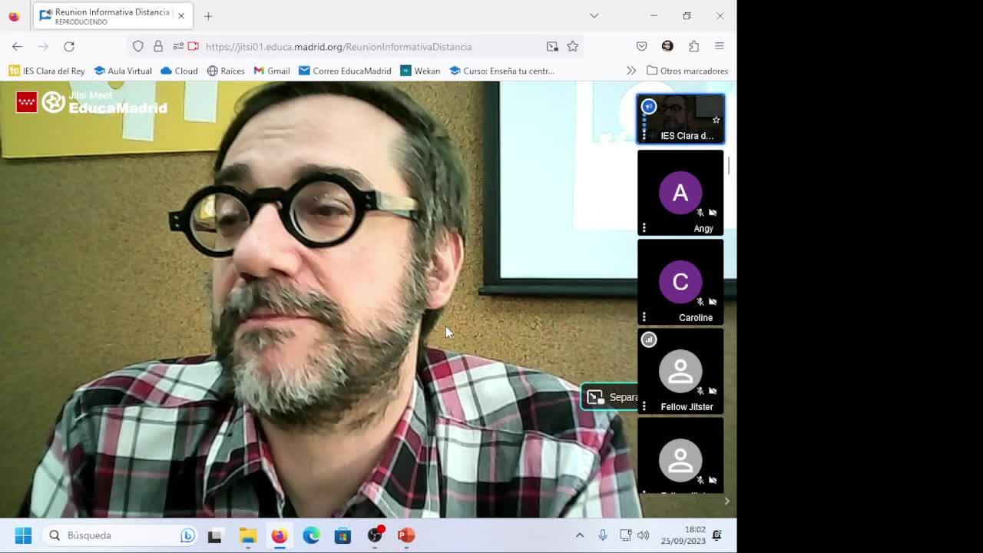The height and width of the screenshot is (553, 983).
Task: Show more bookmarks with the chevron
Action: point(631,71)
